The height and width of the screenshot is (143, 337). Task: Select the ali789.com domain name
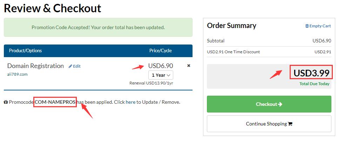(x=17, y=74)
